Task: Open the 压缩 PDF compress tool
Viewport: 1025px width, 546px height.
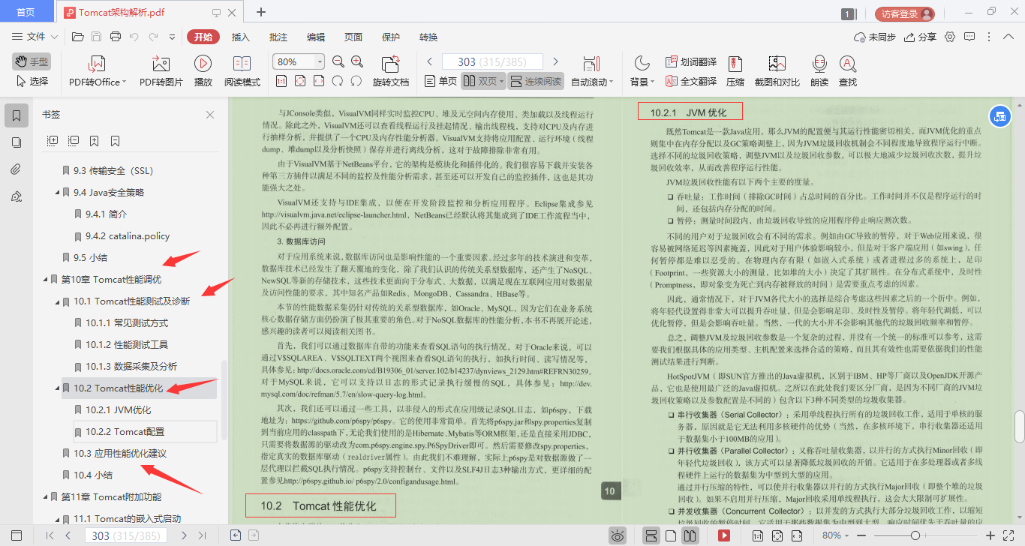Action: click(x=735, y=70)
